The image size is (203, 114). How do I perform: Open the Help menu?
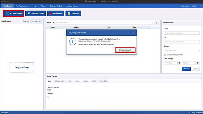coord(35,6)
